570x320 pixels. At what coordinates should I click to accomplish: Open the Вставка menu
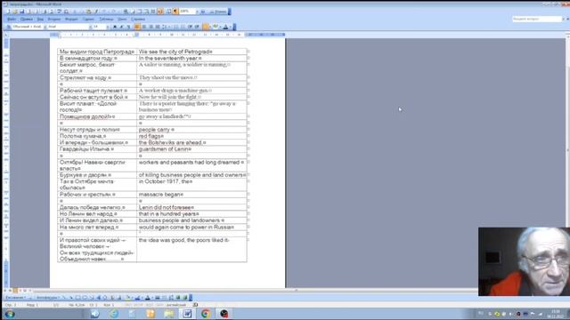click(54, 19)
